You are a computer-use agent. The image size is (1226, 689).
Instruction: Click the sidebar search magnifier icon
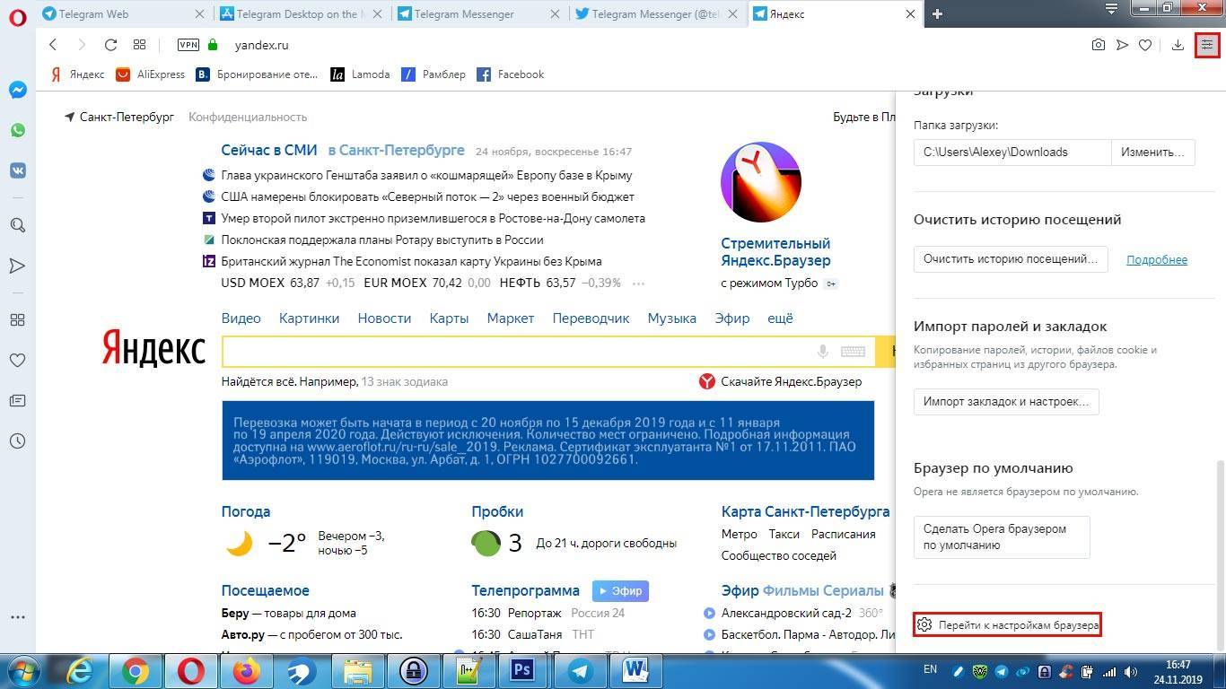pyautogui.click(x=17, y=225)
